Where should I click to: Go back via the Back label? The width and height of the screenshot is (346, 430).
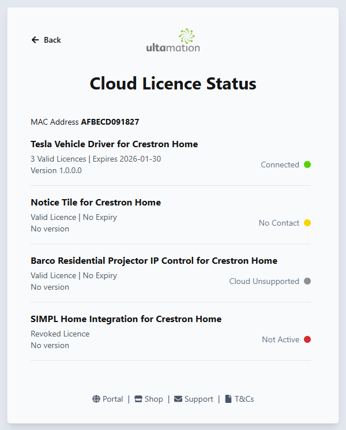(52, 40)
